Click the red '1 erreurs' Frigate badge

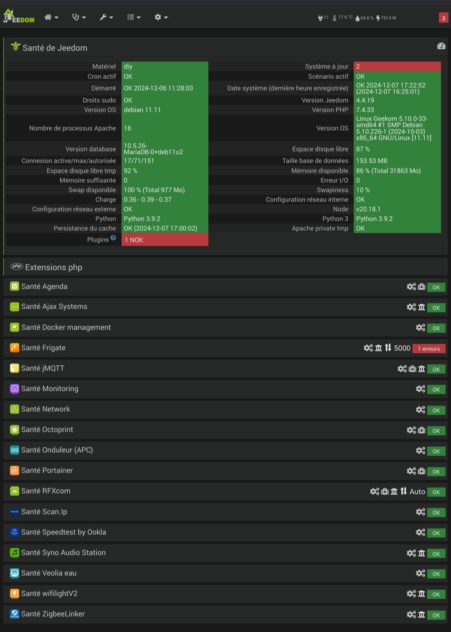point(429,349)
